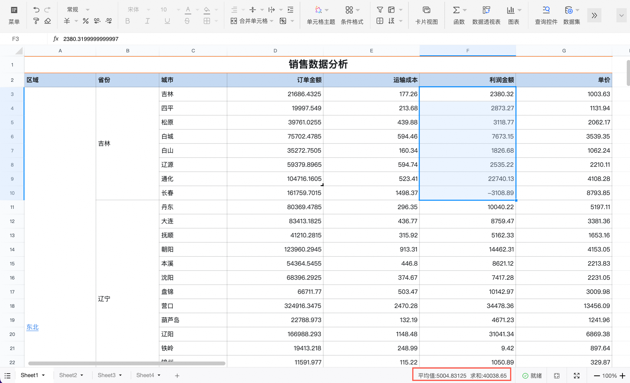
Task: Open the pivot table (数据透视表) tool
Action: (486, 15)
